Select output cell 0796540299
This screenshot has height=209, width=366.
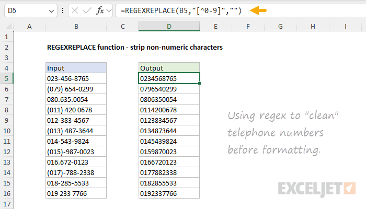pos(169,89)
